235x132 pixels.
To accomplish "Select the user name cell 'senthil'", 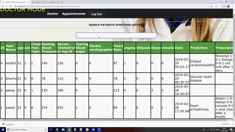I will point(11,63).
